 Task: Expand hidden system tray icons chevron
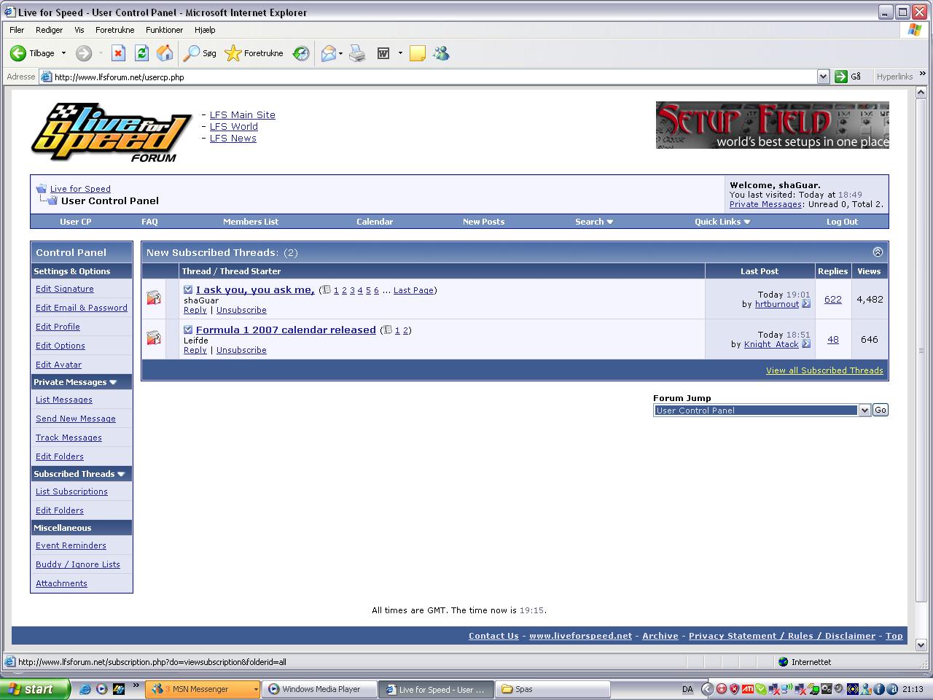click(707, 689)
